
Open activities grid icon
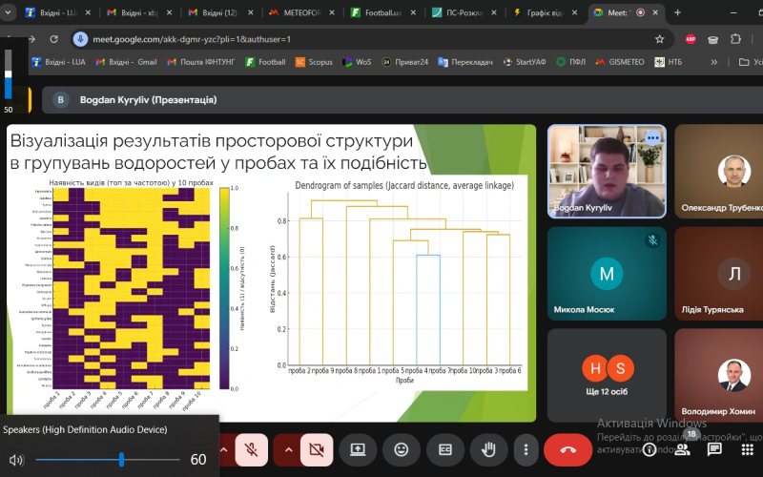pos(748,449)
